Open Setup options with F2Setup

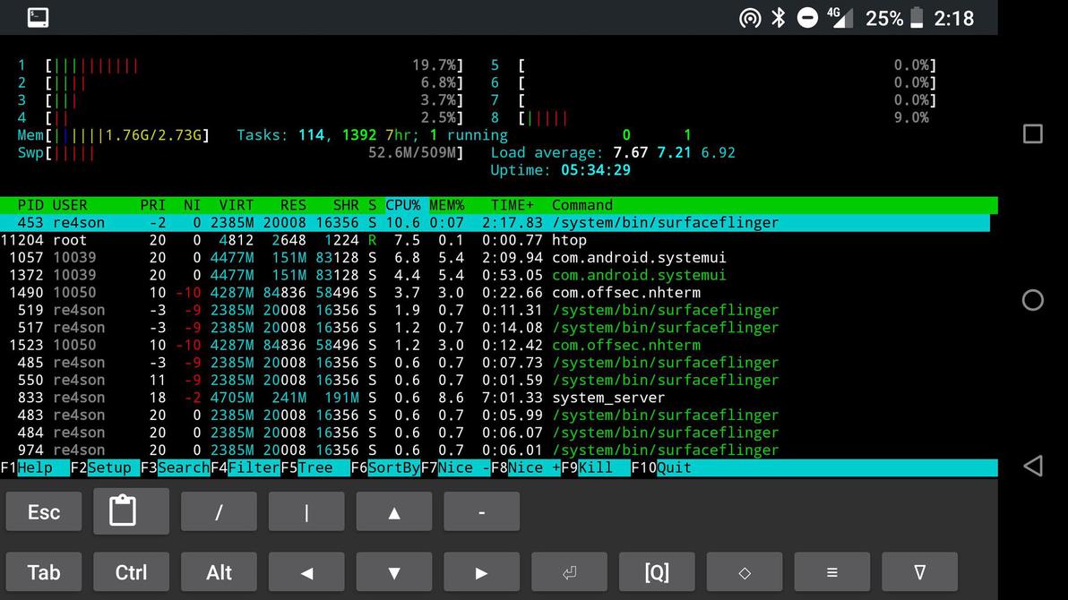pos(101,467)
